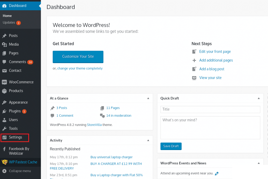Collapse the Activity widget

(148, 140)
